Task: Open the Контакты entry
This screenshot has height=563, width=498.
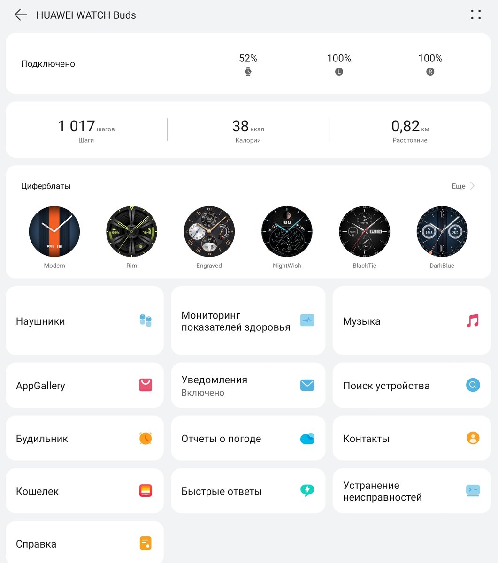Action: (412, 438)
